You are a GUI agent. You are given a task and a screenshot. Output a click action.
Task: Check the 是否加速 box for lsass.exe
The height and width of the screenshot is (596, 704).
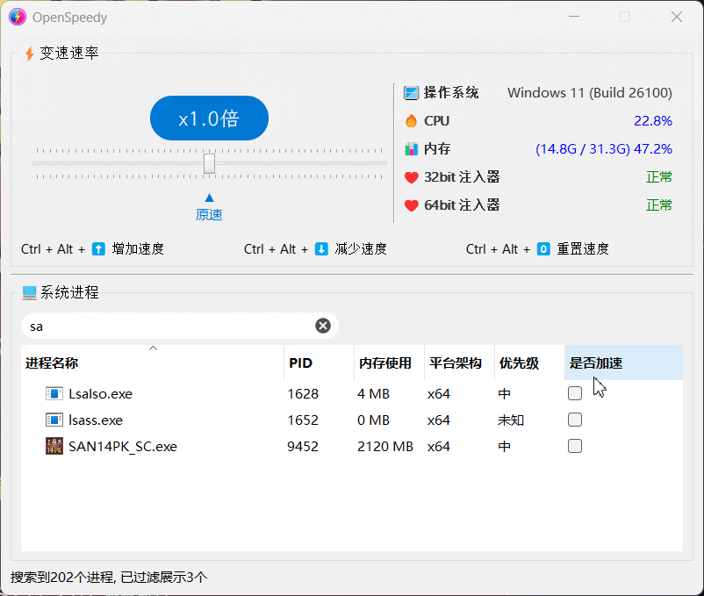(x=574, y=420)
